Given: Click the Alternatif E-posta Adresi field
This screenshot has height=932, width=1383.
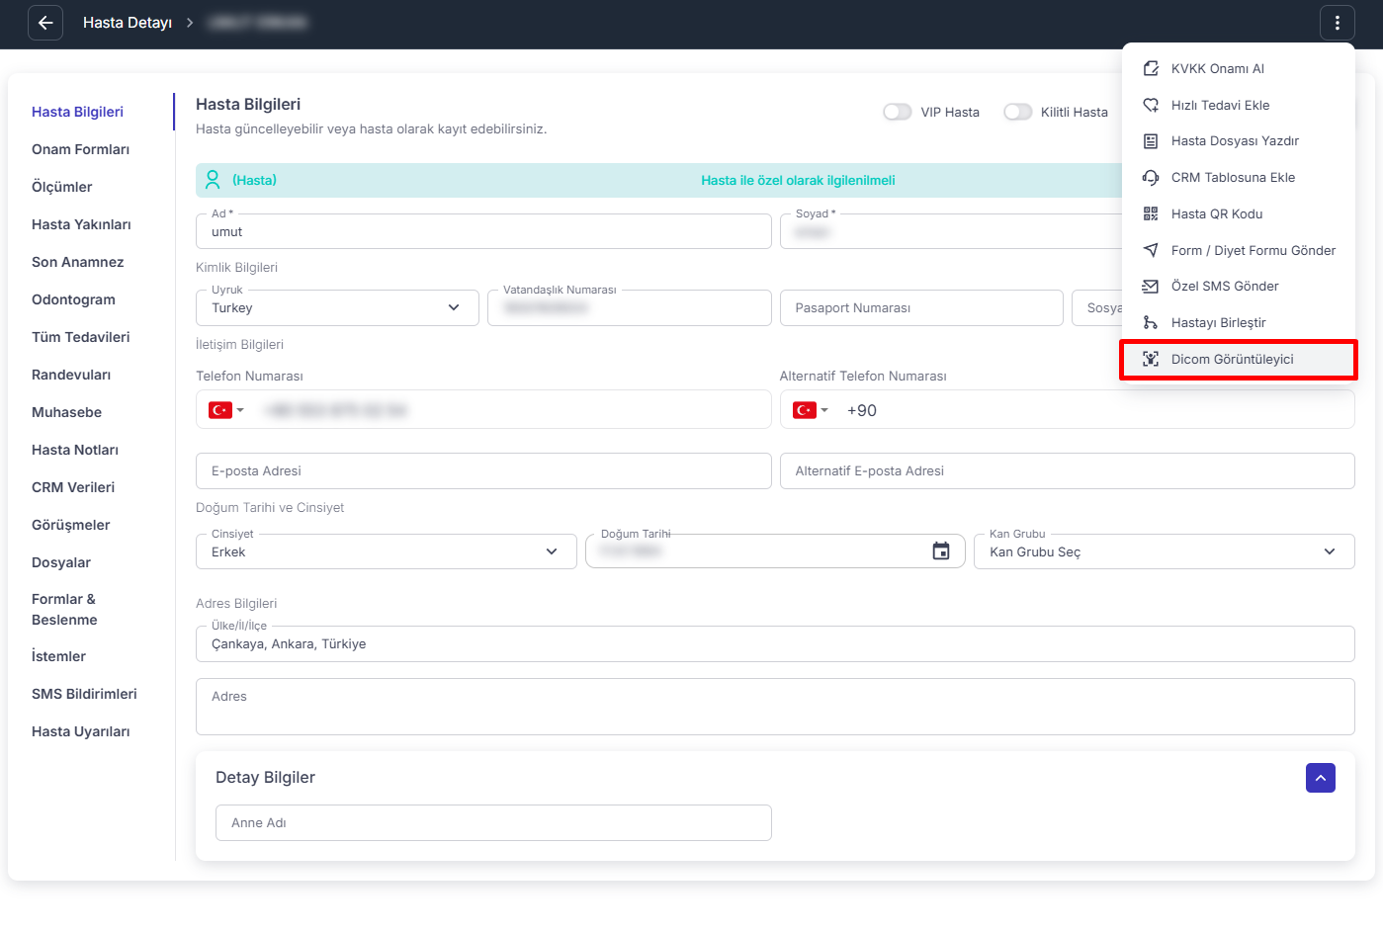Looking at the screenshot, I should pos(1067,471).
